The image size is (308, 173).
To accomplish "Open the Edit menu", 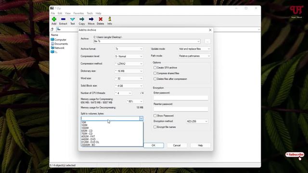I will [x=60, y=13].
